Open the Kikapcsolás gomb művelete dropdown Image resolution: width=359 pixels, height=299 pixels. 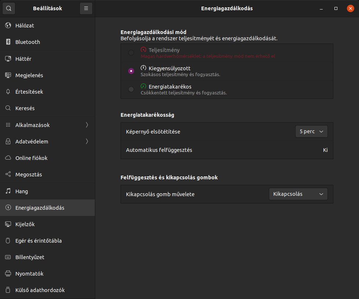tap(298, 194)
